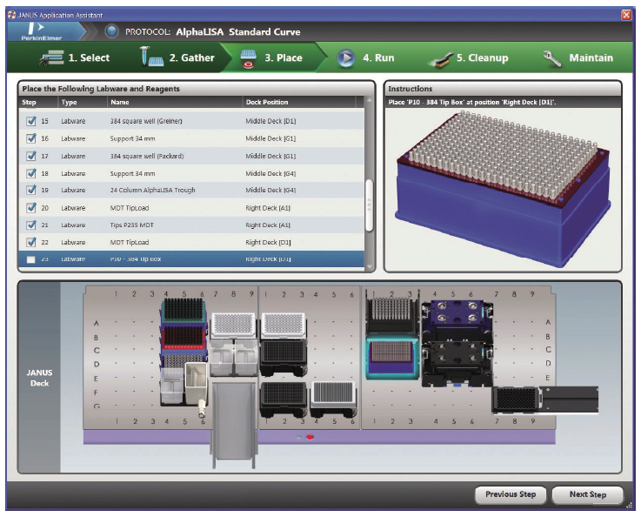Toggle step 17 384 square well (Packard) checkbox

[30, 156]
